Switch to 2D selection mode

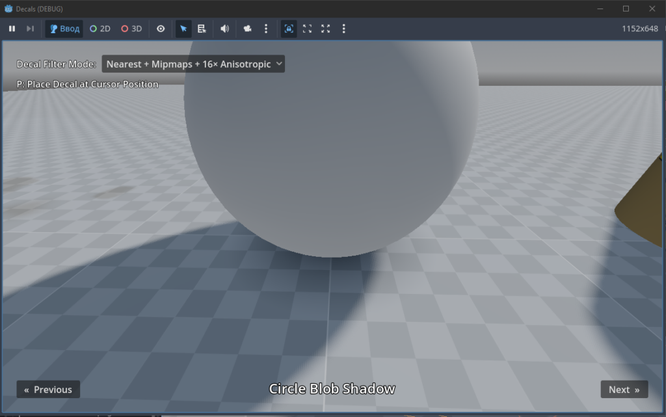[x=100, y=29]
